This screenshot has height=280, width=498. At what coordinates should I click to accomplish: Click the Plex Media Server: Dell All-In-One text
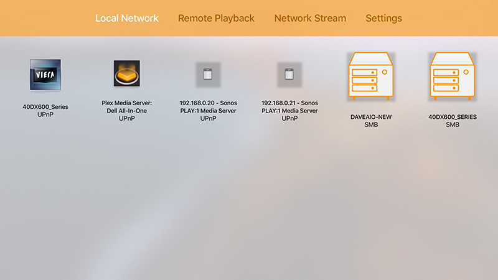[x=127, y=107]
